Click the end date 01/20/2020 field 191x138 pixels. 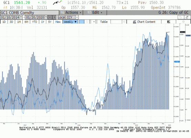pyautogui.click(x=35, y=17)
